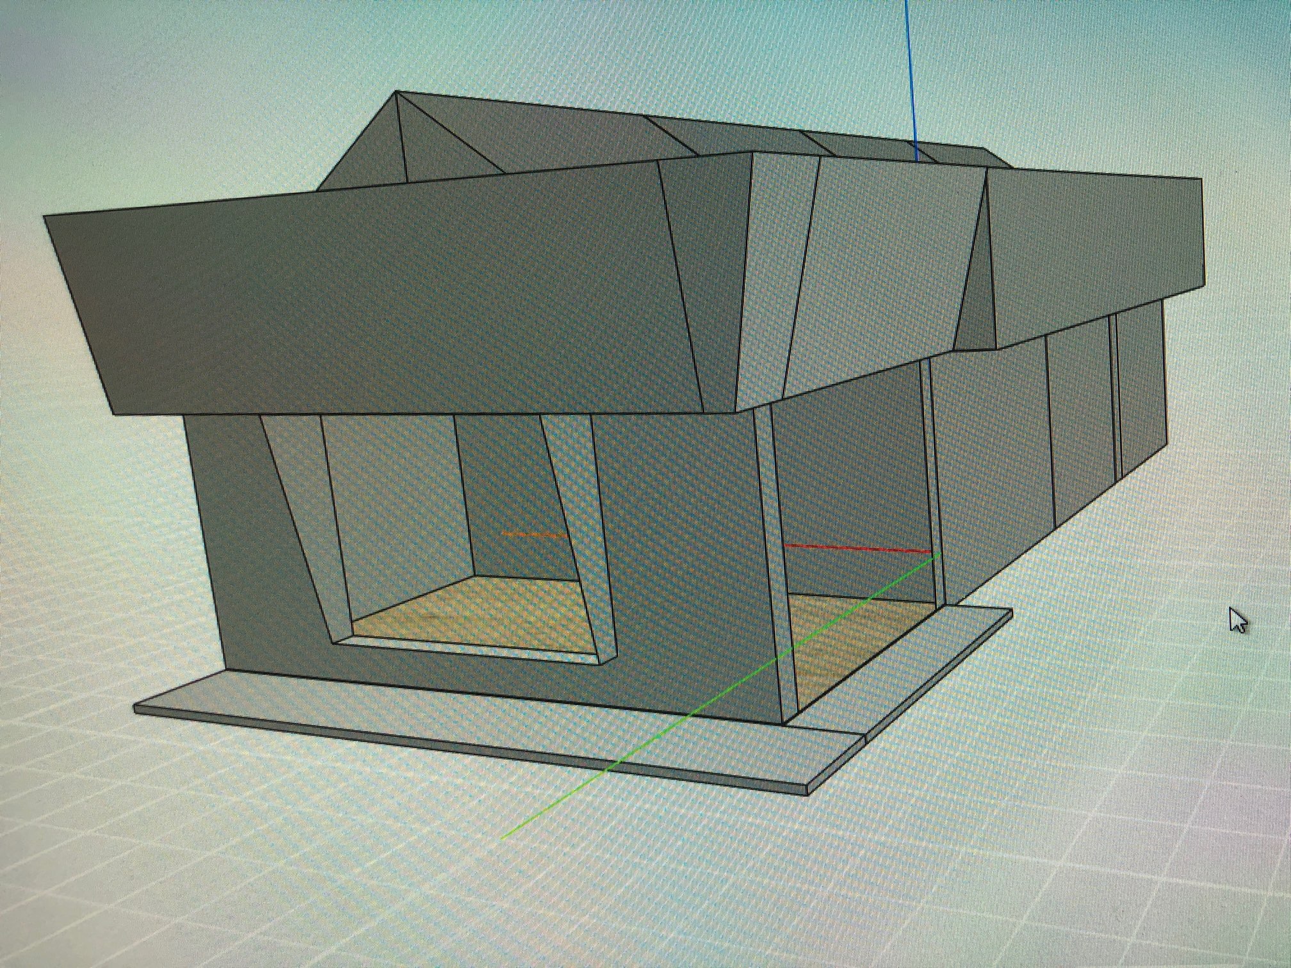Click the red axis line inside the doorway
Viewport: 1291px width, 968px height.
858,548
